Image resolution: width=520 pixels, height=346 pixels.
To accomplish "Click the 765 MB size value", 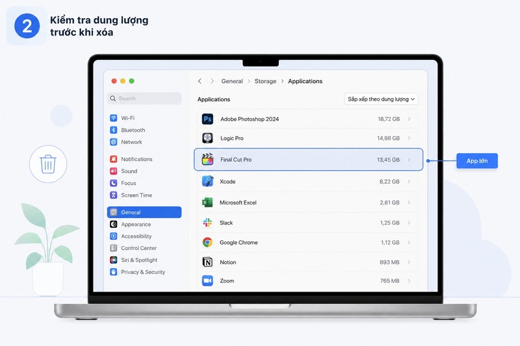I will click(389, 281).
